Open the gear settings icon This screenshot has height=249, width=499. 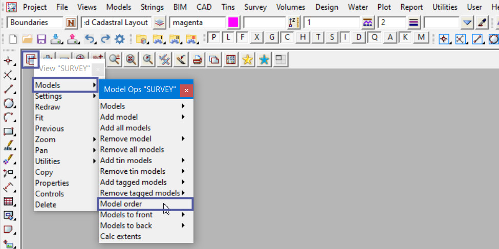point(120,38)
